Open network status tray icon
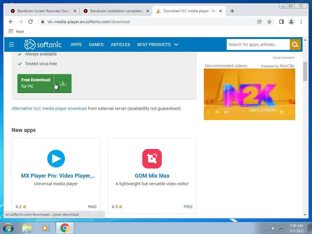Image resolution: width=312 pixels, height=234 pixels. coord(281,228)
